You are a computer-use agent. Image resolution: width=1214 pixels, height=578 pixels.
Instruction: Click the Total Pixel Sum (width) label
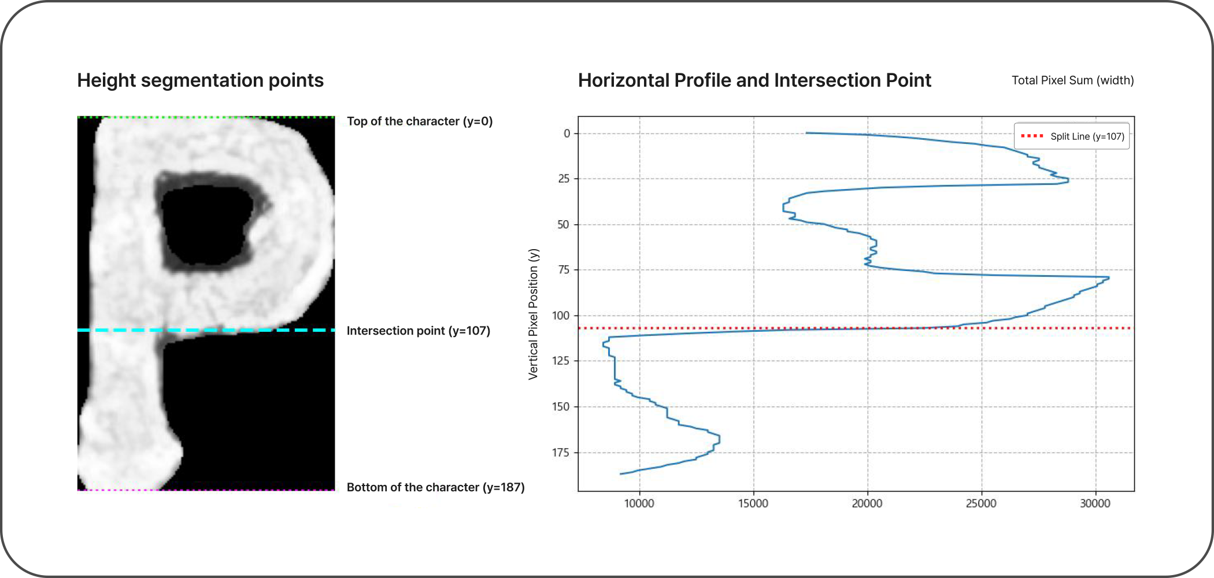(1072, 80)
